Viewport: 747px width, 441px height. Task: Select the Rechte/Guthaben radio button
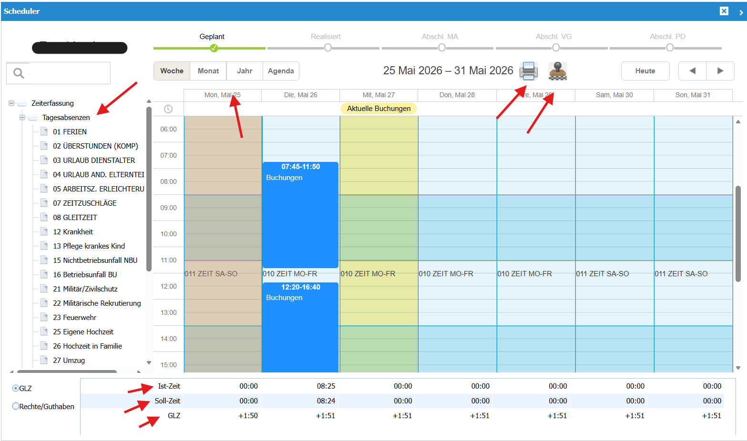pyautogui.click(x=15, y=406)
